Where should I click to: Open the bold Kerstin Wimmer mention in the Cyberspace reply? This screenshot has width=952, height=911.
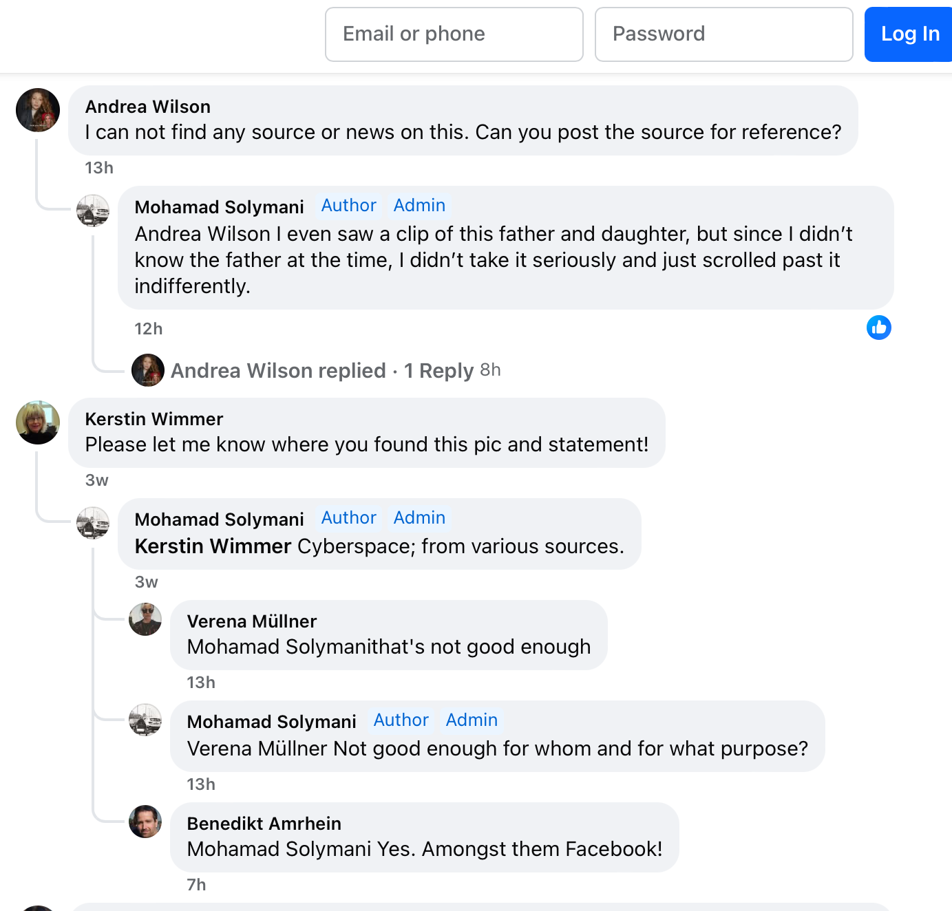click(x=213, y=546)
